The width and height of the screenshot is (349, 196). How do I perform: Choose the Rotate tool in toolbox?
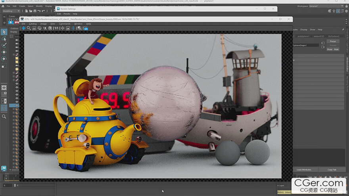click(x=4, y=59)
